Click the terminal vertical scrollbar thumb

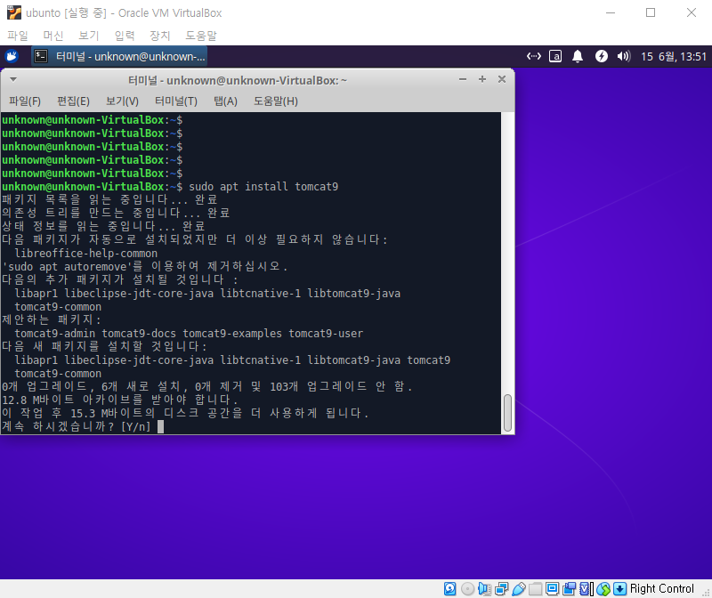click(507, 413)
